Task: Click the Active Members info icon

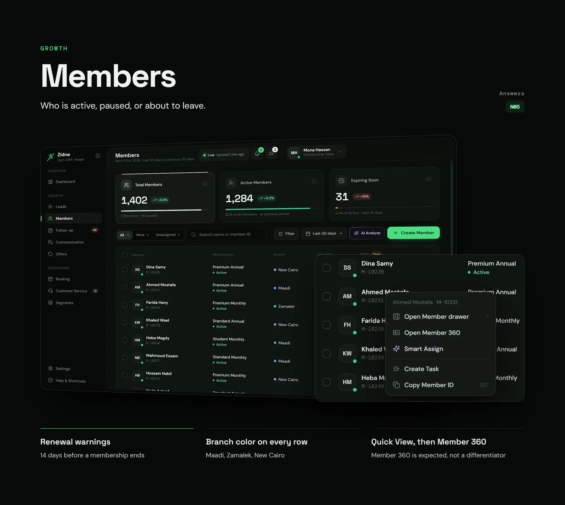Action: (x=314, y=181)
